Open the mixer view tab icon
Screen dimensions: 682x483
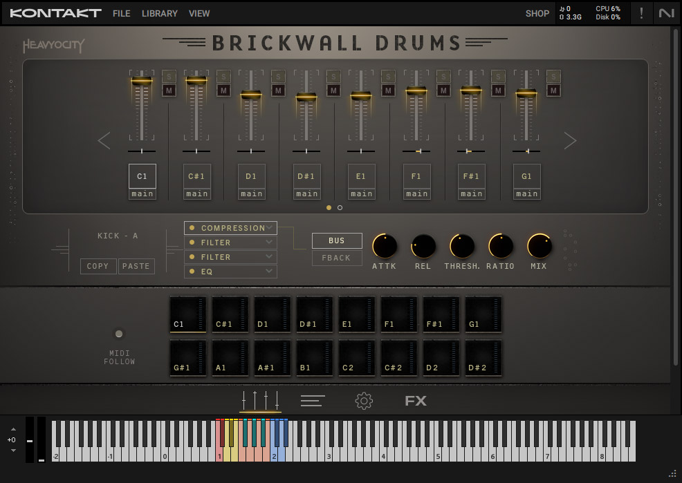pyautogui.click(x=260, y=401)
